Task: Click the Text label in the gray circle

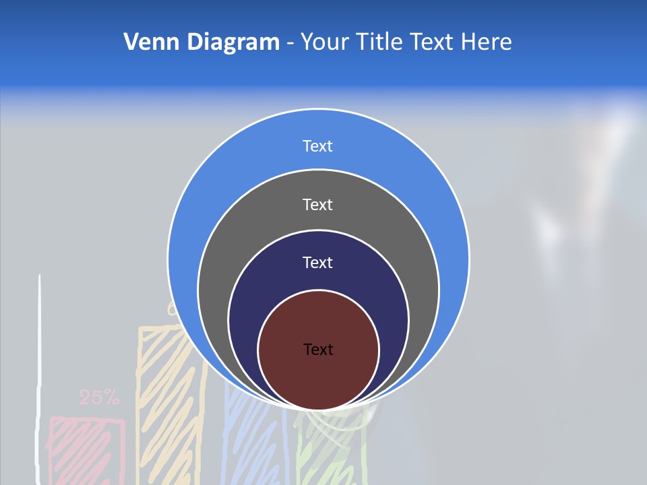Action: tap(317, 204)
